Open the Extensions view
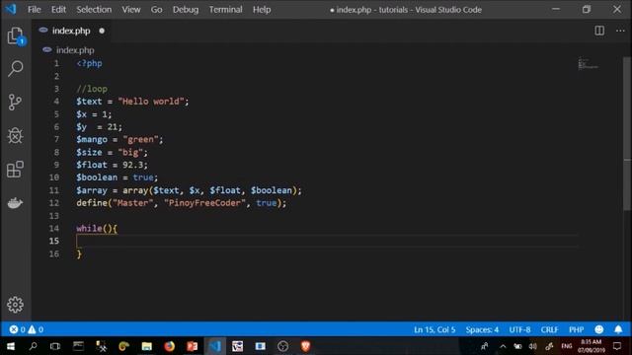Image resolution: width=632 pixels, height=355 pixels. point(16,169)
